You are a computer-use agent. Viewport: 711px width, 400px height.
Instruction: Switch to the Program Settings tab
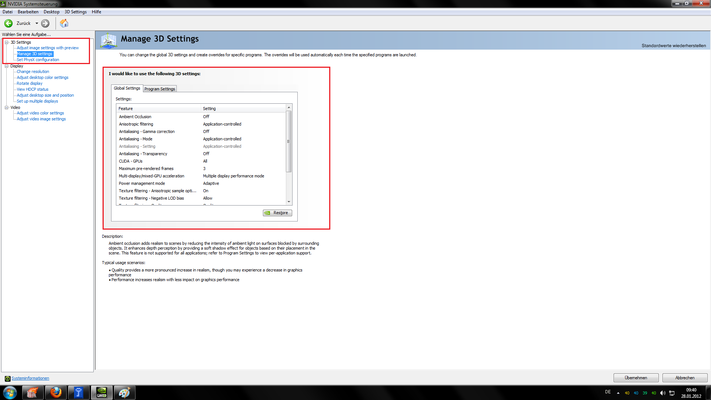(160, 89)
